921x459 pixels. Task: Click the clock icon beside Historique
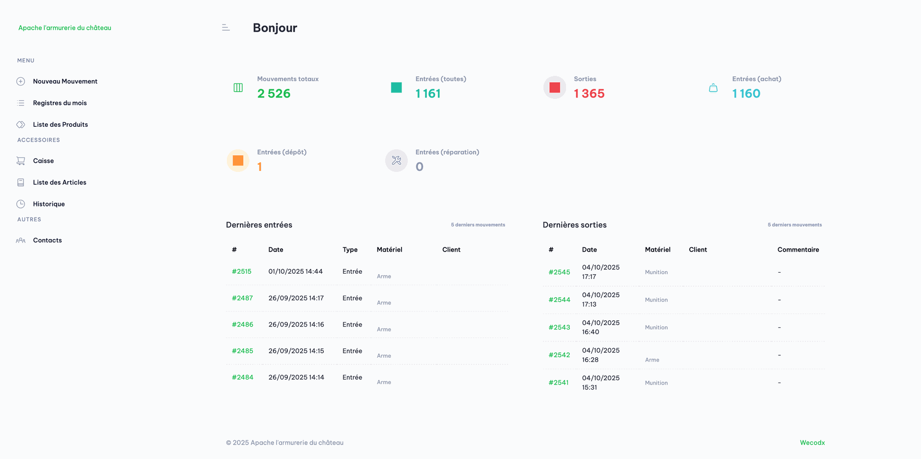(x=21, y=204)
